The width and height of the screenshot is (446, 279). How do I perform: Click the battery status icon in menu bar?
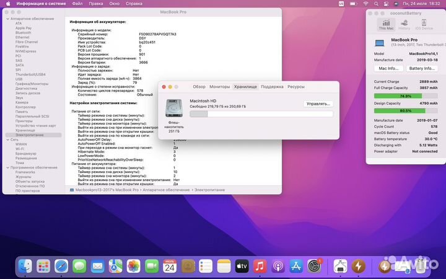[354, 4]
